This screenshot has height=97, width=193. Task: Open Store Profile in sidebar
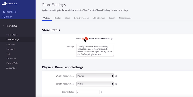(12, 35)
